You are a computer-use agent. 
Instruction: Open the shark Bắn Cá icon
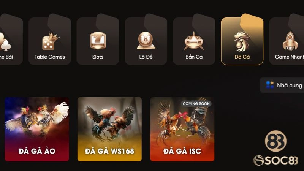[194, 41]
